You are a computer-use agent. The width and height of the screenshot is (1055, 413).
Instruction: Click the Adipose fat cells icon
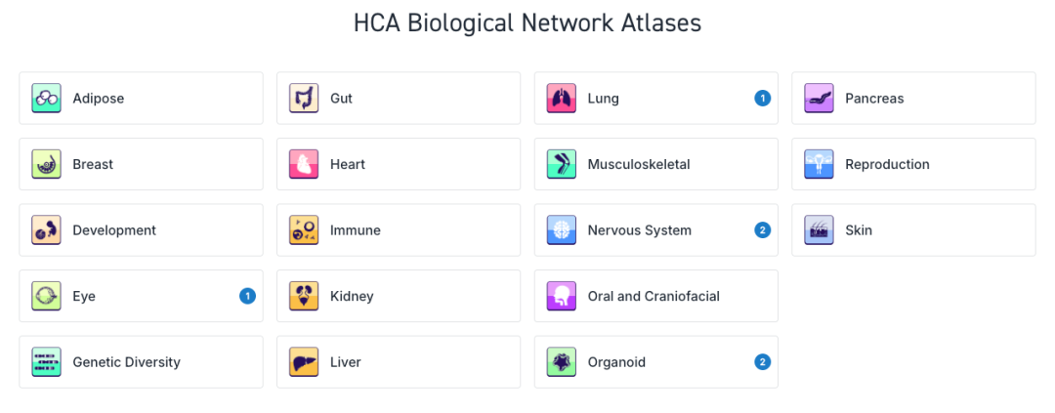tap(47, 99)
